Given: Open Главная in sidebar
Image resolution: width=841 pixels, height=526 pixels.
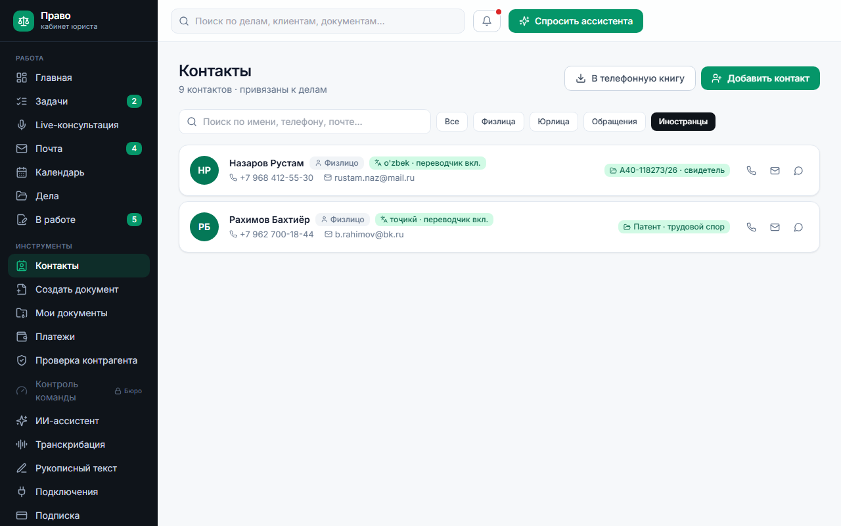Looking at the screenshot, I should pyautogui.click(x=79, y=78).
